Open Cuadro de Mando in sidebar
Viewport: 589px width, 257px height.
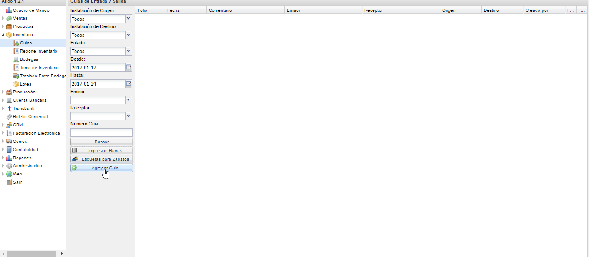(x=31, y=10)
